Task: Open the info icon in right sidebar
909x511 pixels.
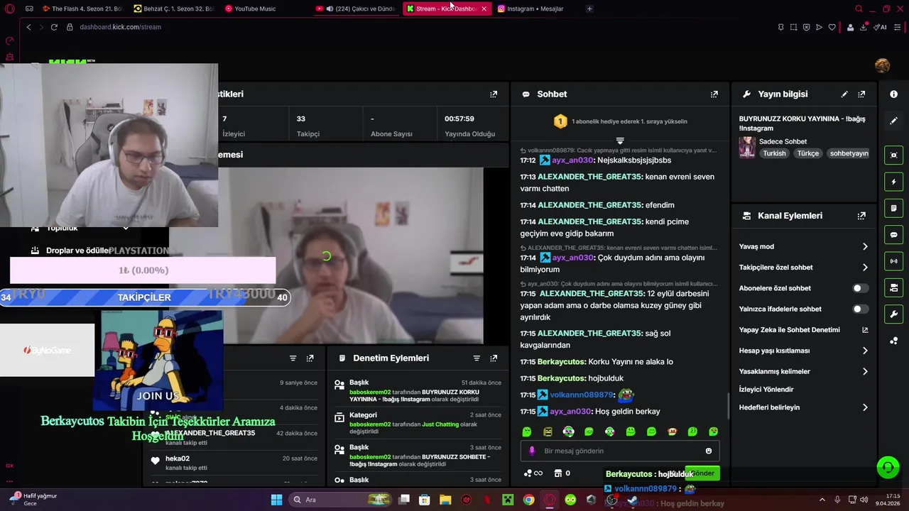Action: (x=893, y=94)
